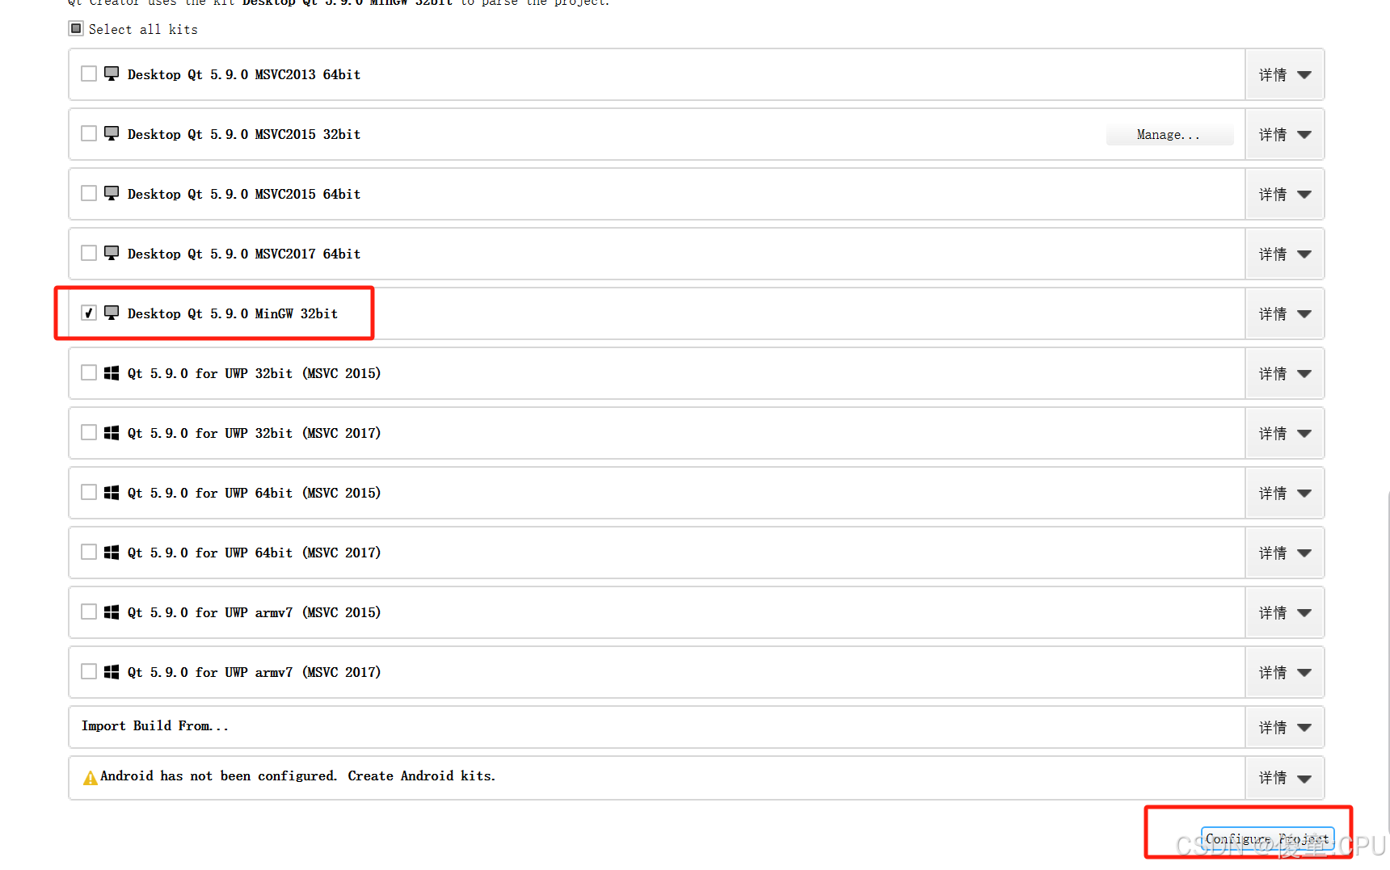The width and height of the screenshot is (1390, 870).
Task: Click Windows icon of UWP 64bit (MSVC 2017)
Action: pyautogui.click(x=112, y=553)
